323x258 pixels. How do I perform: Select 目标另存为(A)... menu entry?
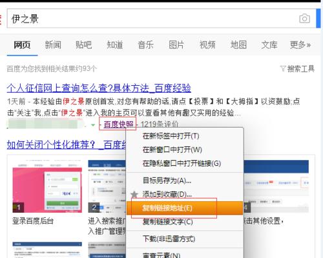coord(167,181)
